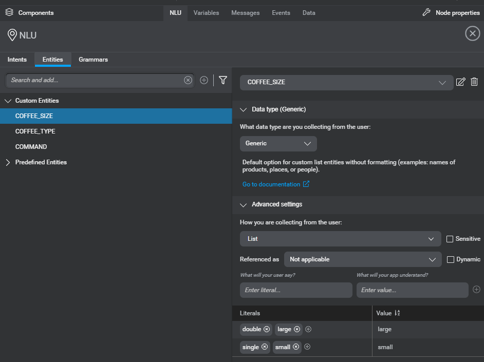484x362 pixels.
Task: Collapse the Custom Entities section
Action: pyautogui.click(x=7, y=101)
